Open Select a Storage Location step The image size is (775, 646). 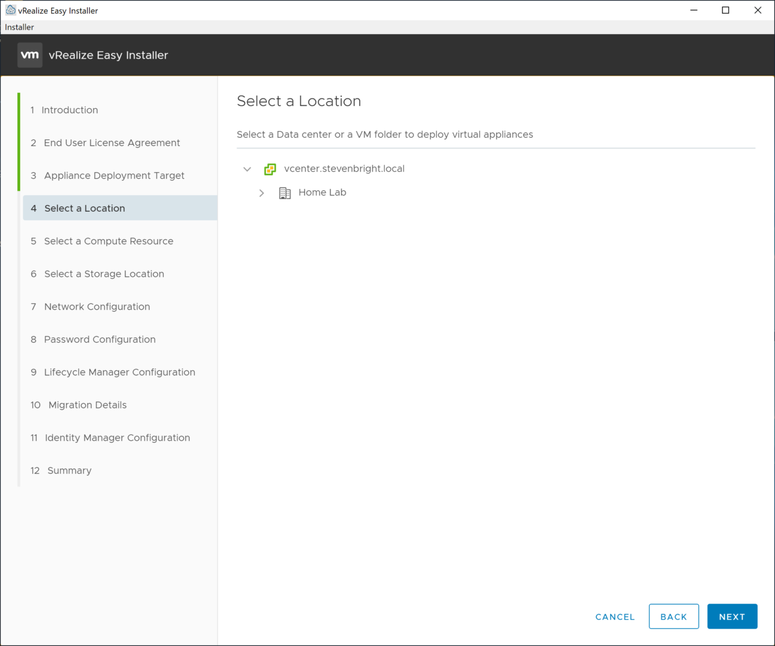coord(104,274)
